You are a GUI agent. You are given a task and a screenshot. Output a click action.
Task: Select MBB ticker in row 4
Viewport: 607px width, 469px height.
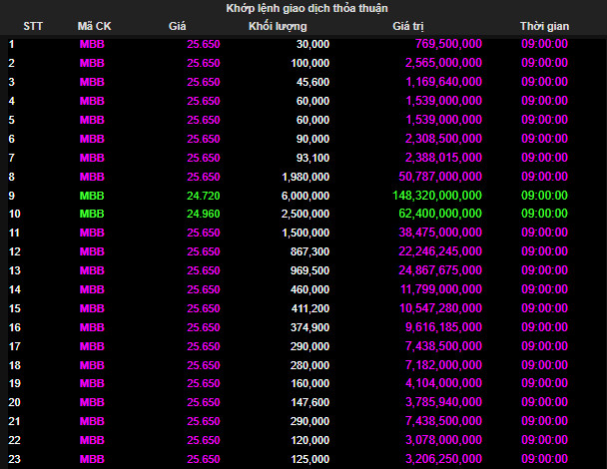tap(92, 101)
